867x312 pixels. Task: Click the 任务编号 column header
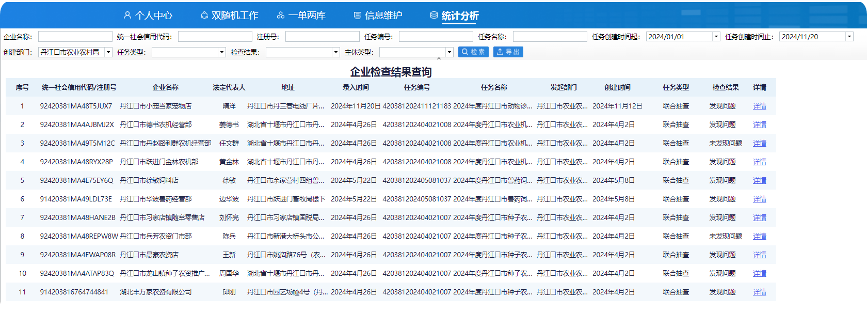(417, 87)
